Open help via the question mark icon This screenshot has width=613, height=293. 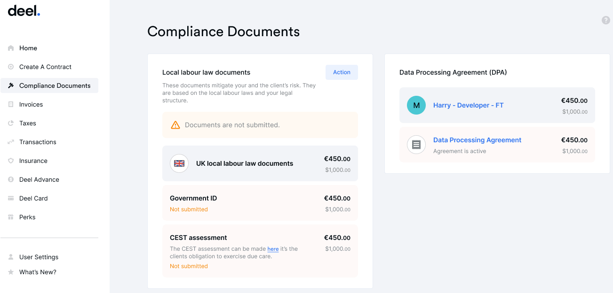pos(606,20)
